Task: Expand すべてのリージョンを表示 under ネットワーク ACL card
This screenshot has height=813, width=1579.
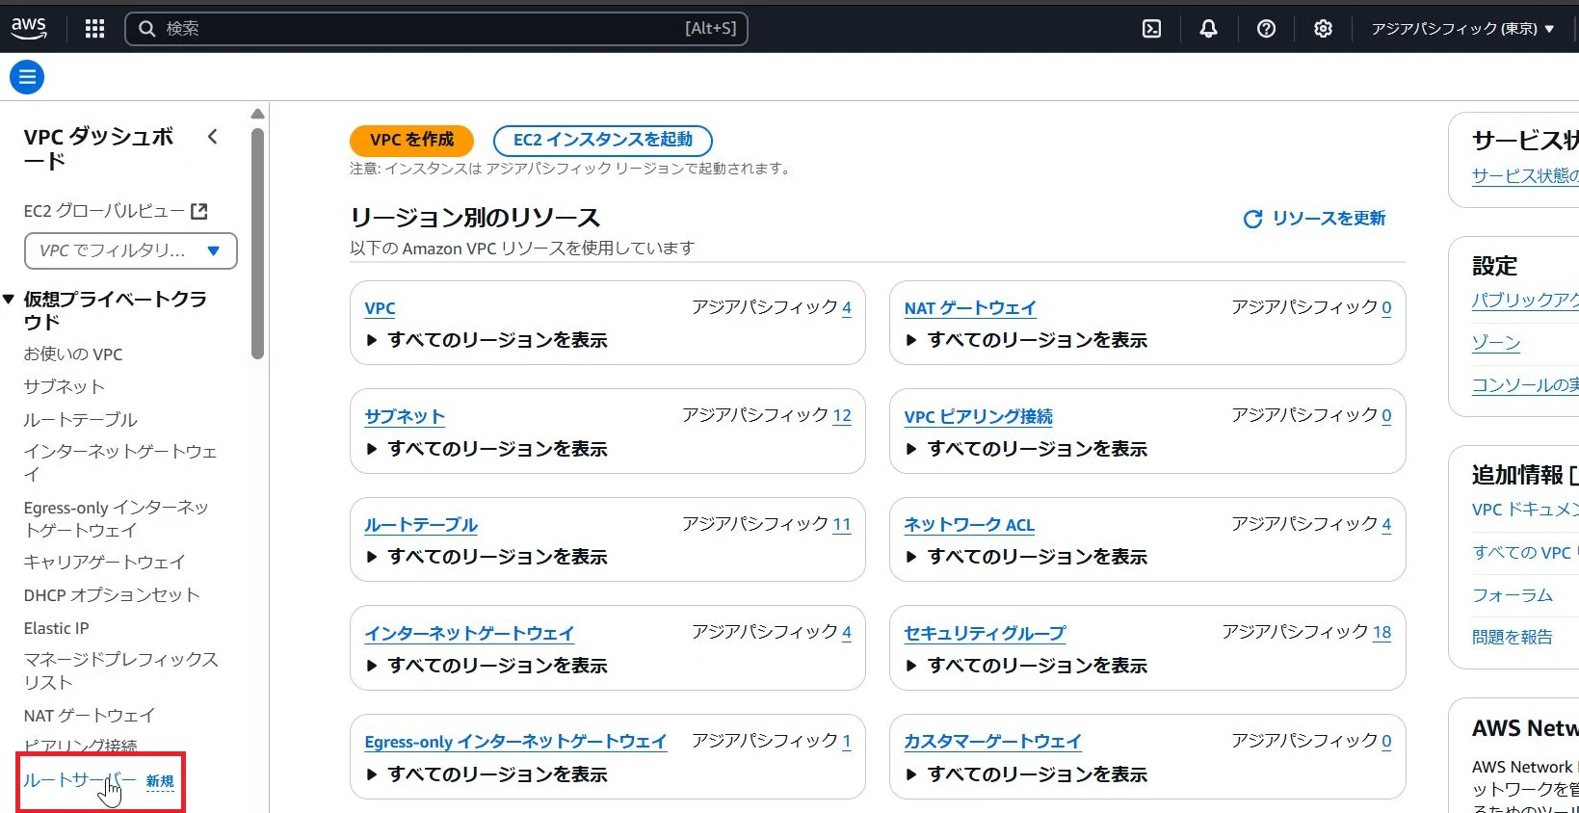Action: [x=1027, y=557]
